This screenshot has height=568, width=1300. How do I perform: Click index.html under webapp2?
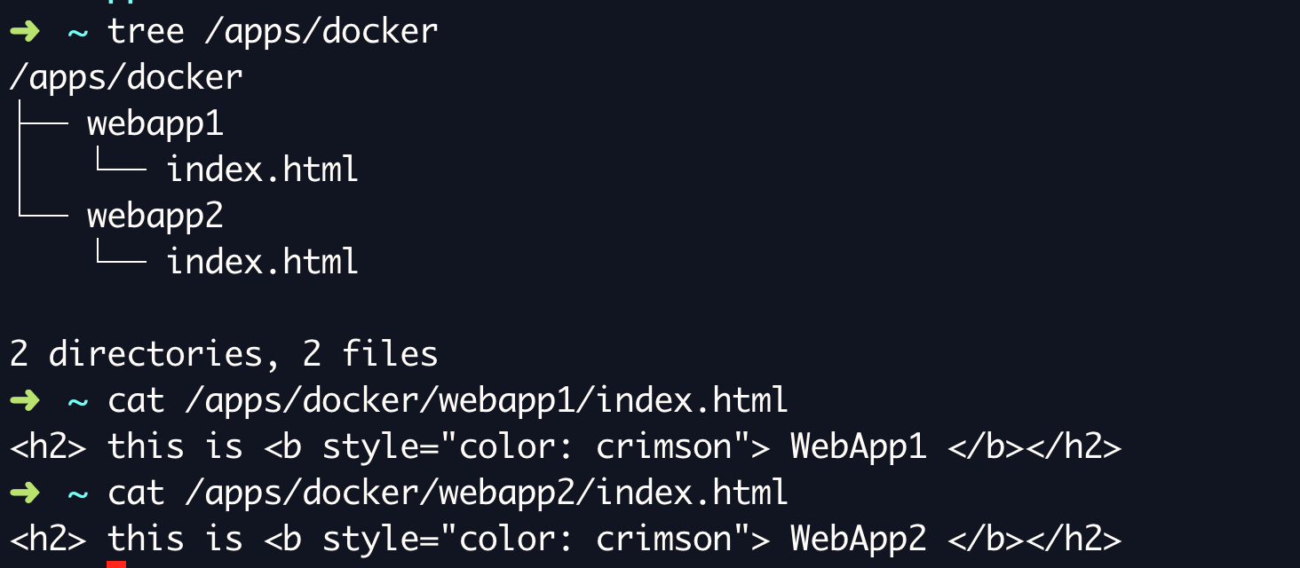[x=263, y=262]
